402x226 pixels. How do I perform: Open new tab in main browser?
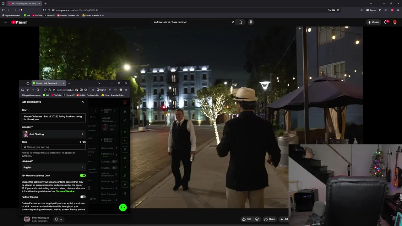45,3
